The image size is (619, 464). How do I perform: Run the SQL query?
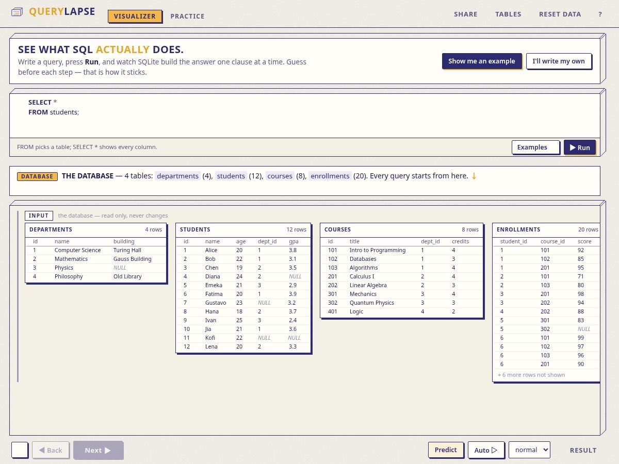580,147
